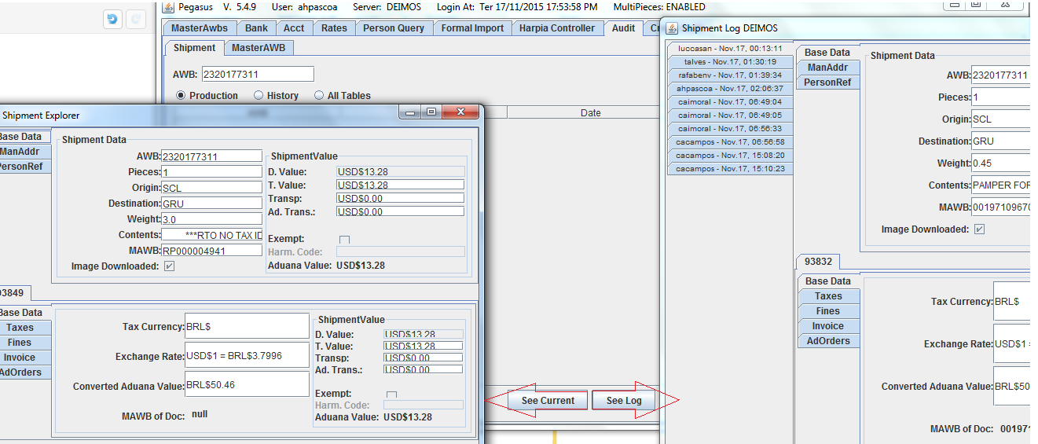
Task: Select log entry cacampos Nov.17, 06:56:58
Action: [729, 142]
